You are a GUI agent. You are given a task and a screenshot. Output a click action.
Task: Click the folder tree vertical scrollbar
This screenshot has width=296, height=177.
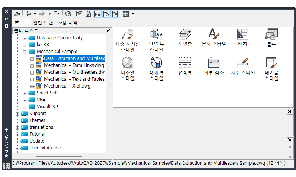pyautogui.click(x=109, y=96)
